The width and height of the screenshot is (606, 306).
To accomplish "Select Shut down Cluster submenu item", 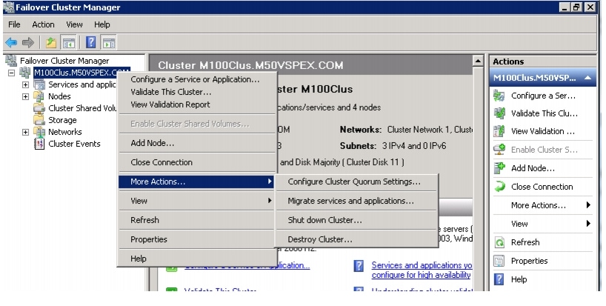I will tap(356, 220).
